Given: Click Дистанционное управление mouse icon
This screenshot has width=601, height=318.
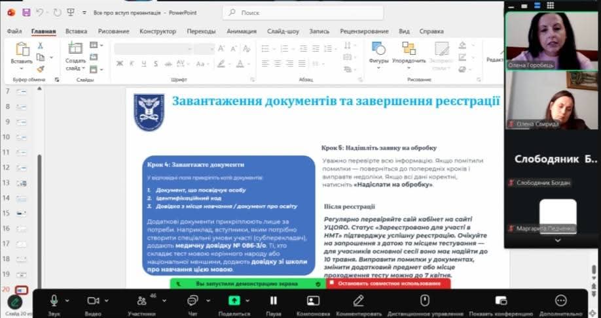Looking at the screenshot, I should pyautogui.click(x=424, y=300).
